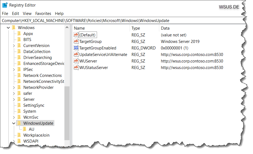Select the AU subkey folder icon
Image resolution: width=253 pixels, height=154 pixels.
24,129
